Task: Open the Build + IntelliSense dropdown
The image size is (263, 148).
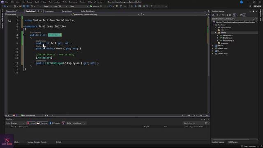Action: [76, 123]
